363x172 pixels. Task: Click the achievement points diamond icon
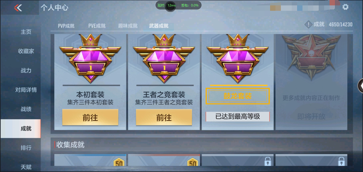point(308,25)
